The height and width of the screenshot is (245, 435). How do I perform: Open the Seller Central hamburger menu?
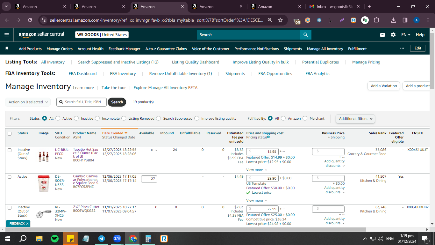point(7,35)
